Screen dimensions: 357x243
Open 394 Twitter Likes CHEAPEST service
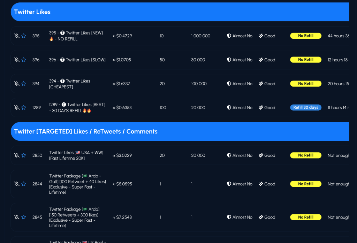coord(70,84)
